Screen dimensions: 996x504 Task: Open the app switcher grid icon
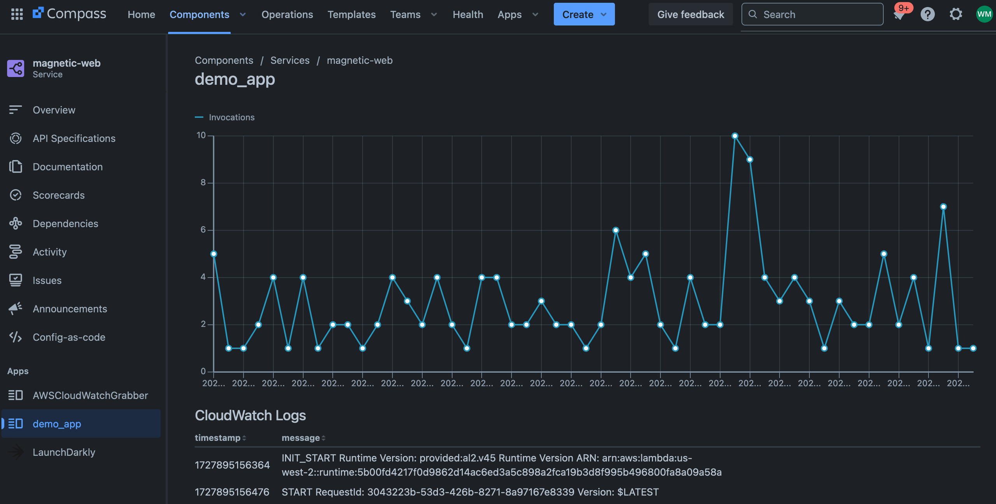(17, 14)
